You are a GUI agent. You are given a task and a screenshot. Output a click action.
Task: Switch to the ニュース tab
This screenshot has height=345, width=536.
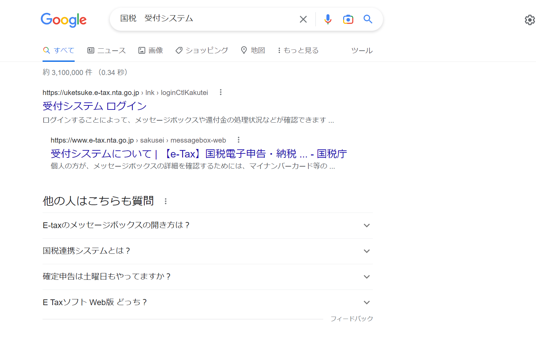pyautogui.click(x=107, y=51)
